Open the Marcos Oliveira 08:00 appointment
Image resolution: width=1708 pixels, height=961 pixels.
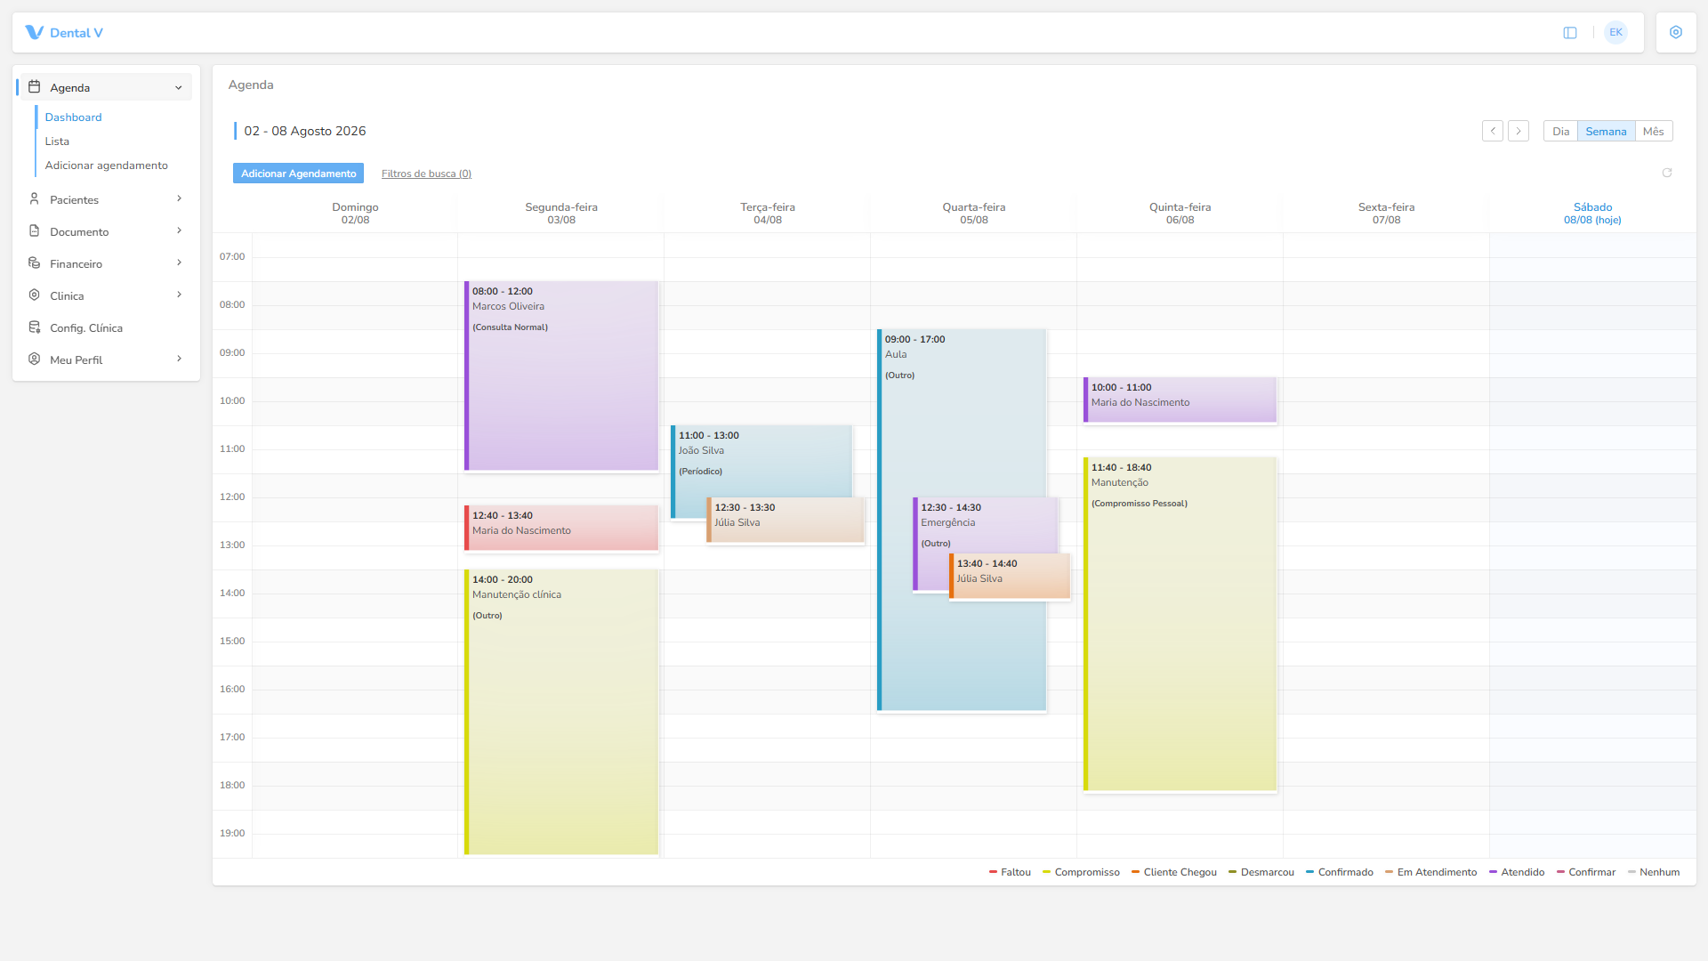561,376
